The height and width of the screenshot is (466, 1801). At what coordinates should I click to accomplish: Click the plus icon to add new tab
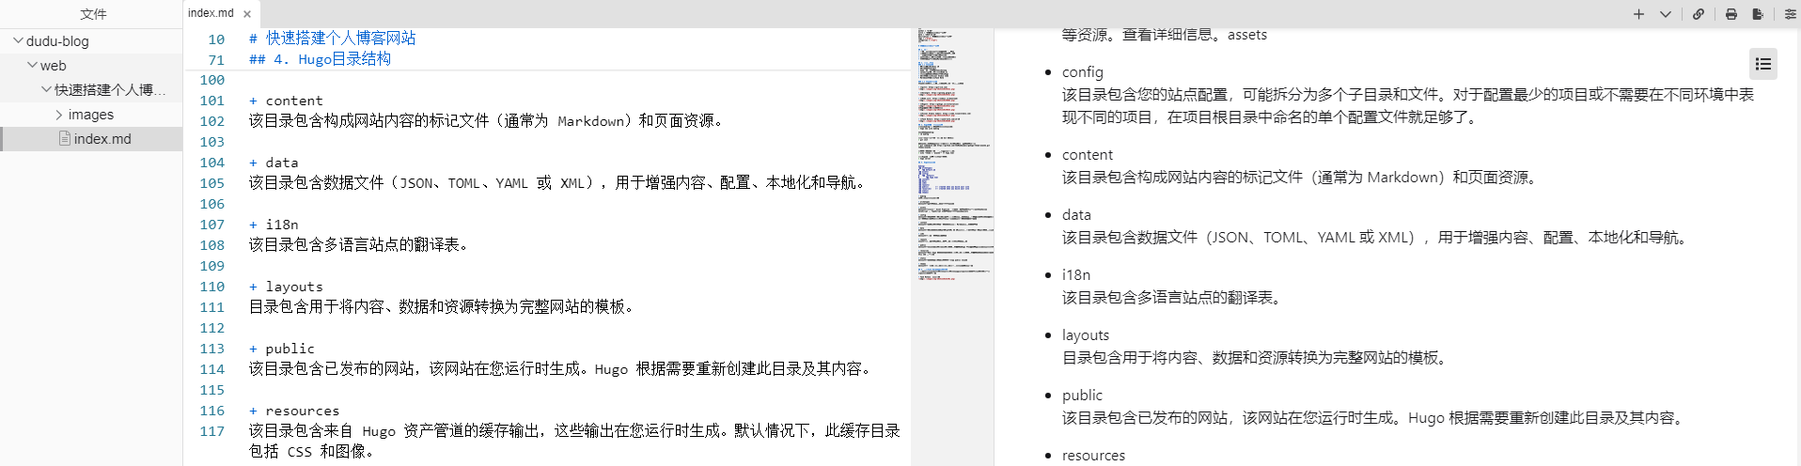(1638, 14)
